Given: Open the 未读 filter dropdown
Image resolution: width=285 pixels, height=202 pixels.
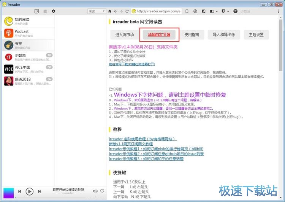Looking at the screenshot, I should coord(97,11).
